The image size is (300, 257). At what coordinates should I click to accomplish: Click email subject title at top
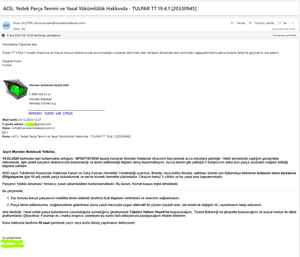(x=100, y=9)
